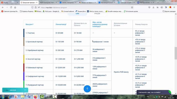This screenshot has width=177, height=99.
Task: Select the '2. Бронзовый партнер' cell
Action: tap(38, 42)
